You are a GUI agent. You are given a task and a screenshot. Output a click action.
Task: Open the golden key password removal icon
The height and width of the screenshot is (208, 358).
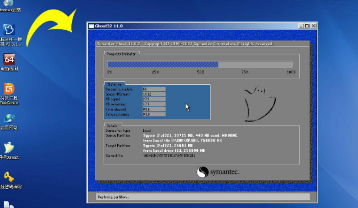click(x=9, y=177)
